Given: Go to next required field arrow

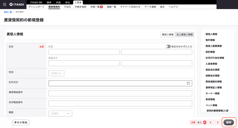Looking at the screenshot, I should point(218,122).
